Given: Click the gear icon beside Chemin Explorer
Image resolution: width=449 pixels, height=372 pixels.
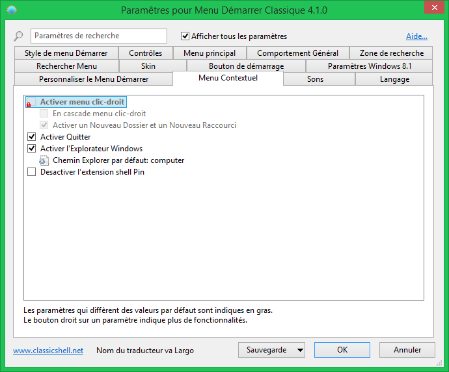Looking at the screenshot, I should [44, 160].
